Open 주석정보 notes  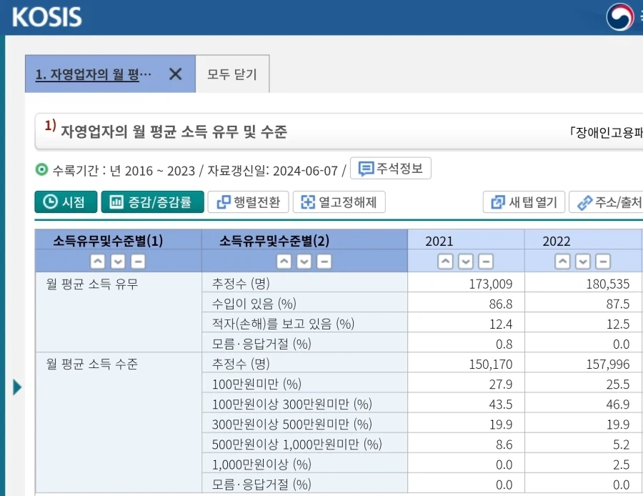tap(390, 168)
